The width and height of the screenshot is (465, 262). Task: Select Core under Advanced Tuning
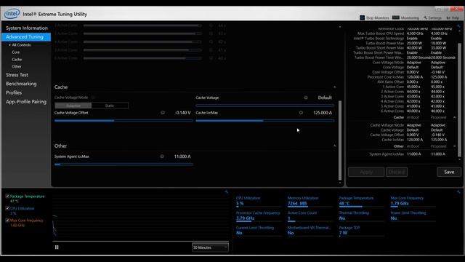[x=16, y=52]
